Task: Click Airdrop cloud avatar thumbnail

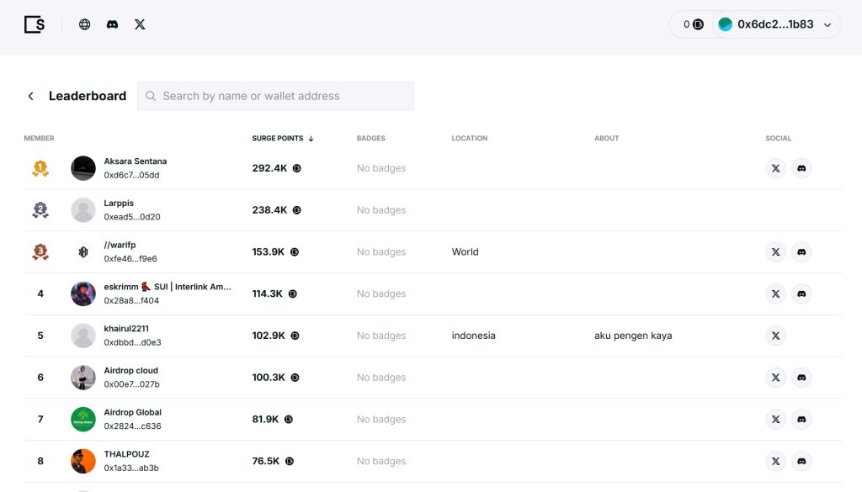Action: (x=83, y=378)
